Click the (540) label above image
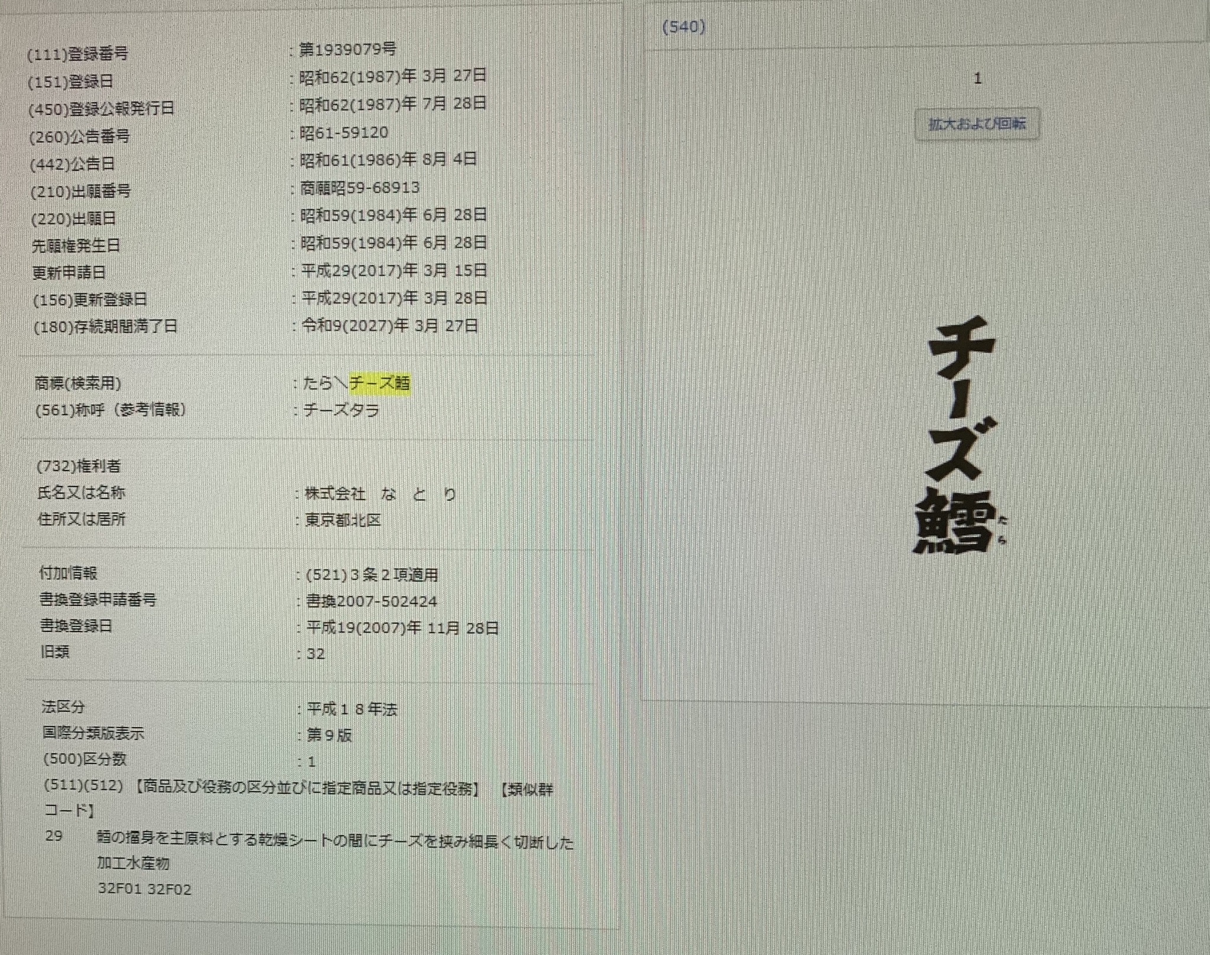 point(684,27)
